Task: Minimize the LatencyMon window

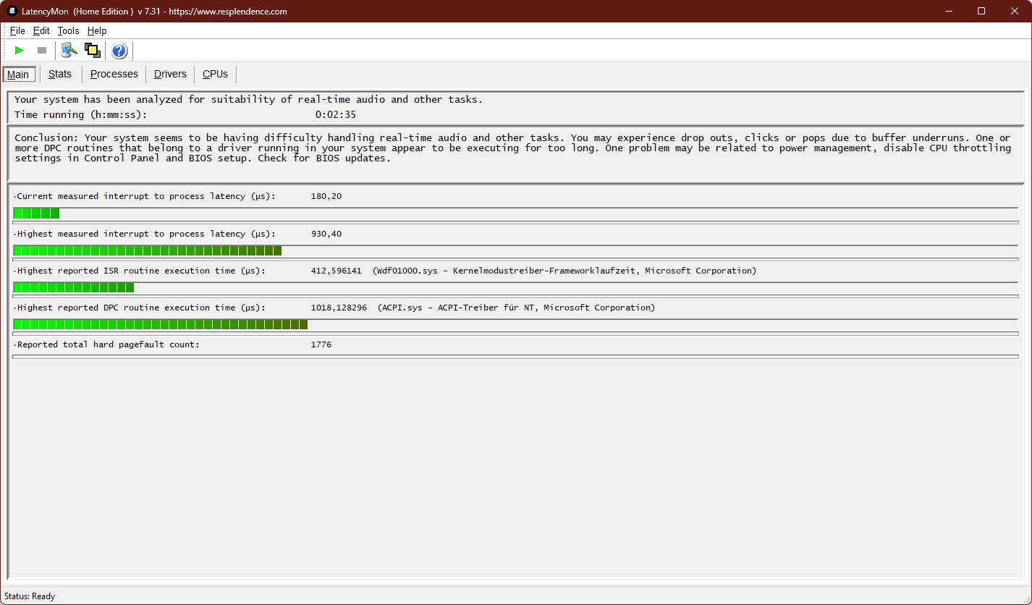Action: (948, 11)
